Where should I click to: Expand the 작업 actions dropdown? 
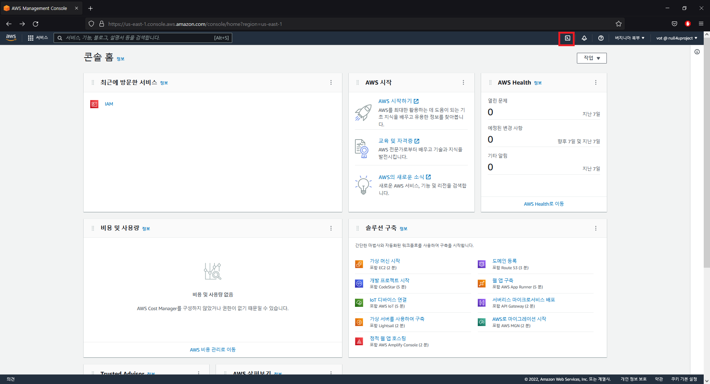(x=592, y=58)
